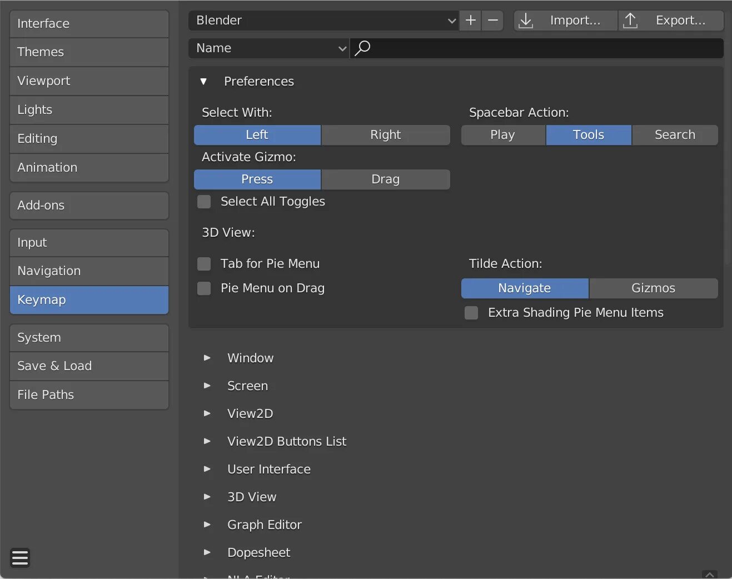Click the Import keymap download icon
This screenshot has height=579, width=732.
(526, 21)
